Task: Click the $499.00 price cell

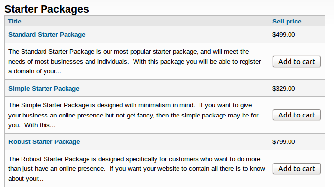Action: [284, 35]
